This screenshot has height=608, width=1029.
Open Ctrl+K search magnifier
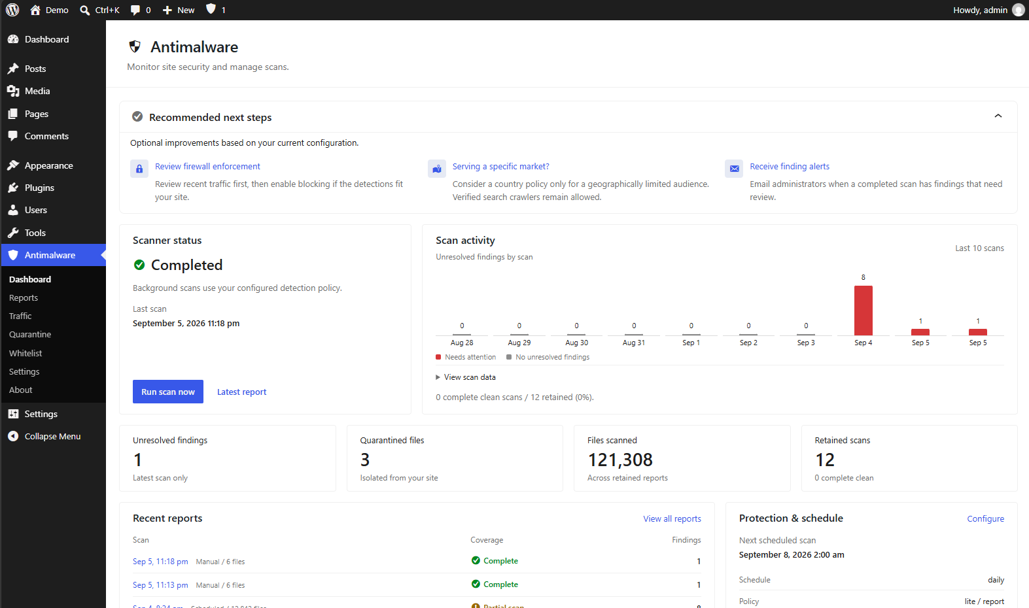(85, 10)
